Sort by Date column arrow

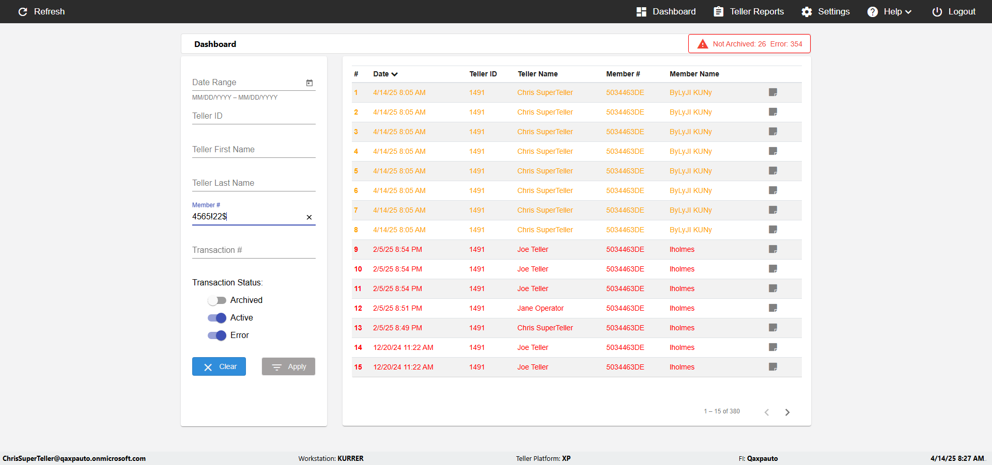coord(395,74)
